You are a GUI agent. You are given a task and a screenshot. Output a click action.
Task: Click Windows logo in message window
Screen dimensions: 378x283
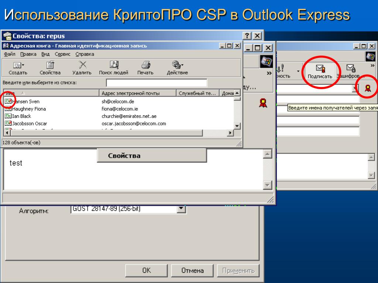[371, 57]
